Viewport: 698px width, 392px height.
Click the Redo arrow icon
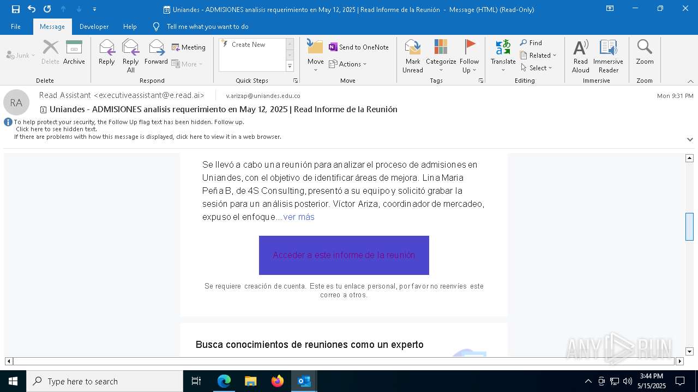47,9
